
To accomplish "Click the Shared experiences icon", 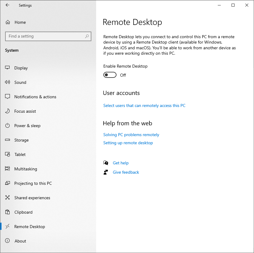I will click(x=8, y=198).
